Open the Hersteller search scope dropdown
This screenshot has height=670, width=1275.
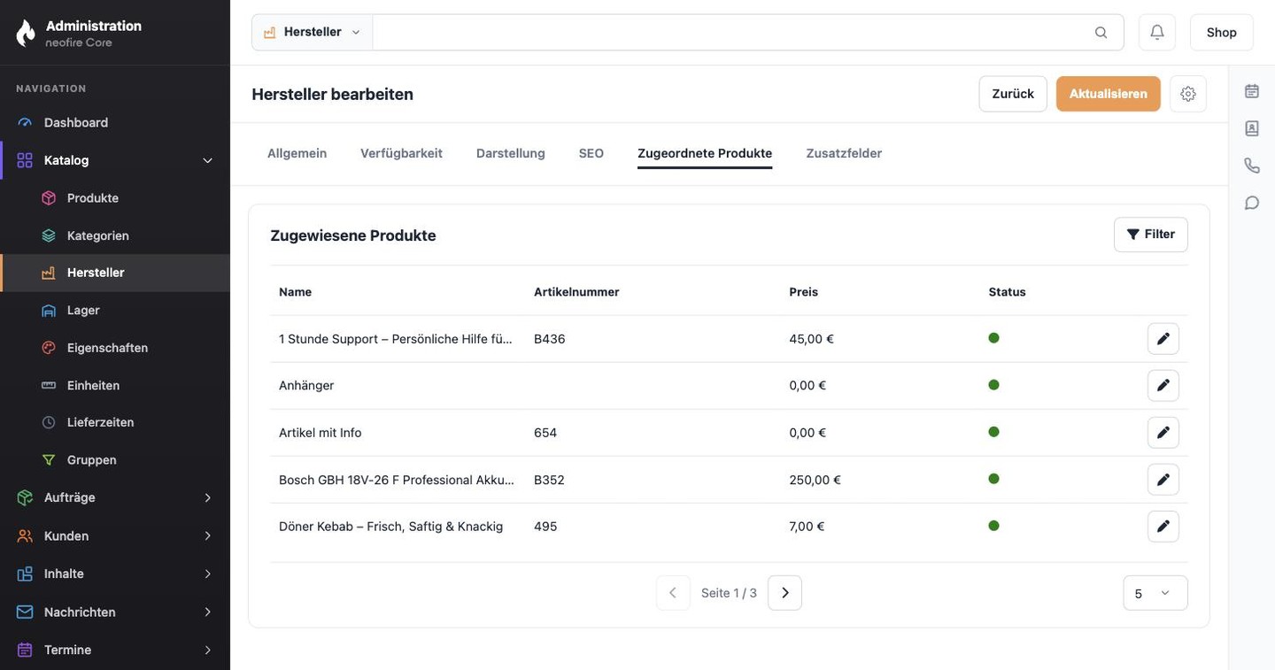tap(312, 32)
